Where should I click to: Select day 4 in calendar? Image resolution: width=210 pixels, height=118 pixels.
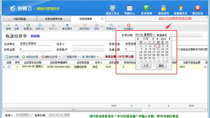pos(158,46)
